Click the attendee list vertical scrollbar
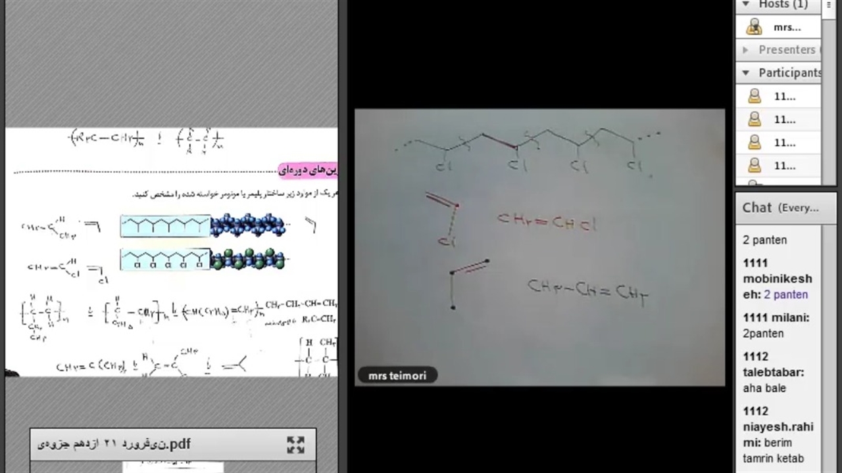This screenshot has width=842, height=473. pyautogui.click(x=828, y=99)
